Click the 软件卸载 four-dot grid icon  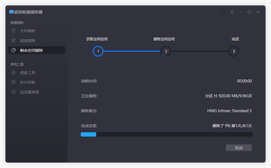(x=13, y=82)
